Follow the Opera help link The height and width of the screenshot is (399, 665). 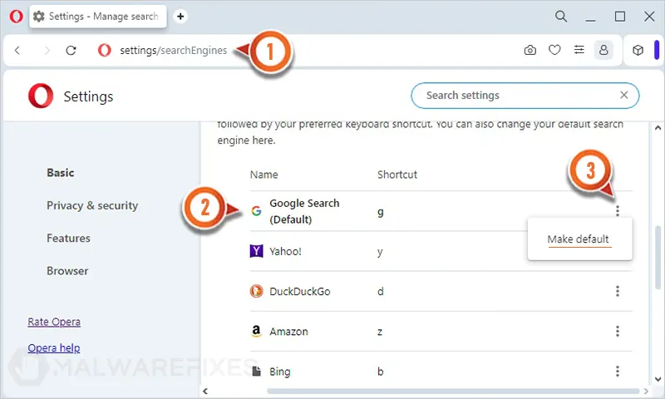[x=54, y=348]
